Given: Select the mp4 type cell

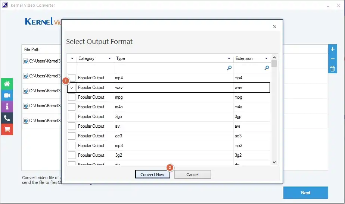Looking at the screenshot, I should pos(174,78).
